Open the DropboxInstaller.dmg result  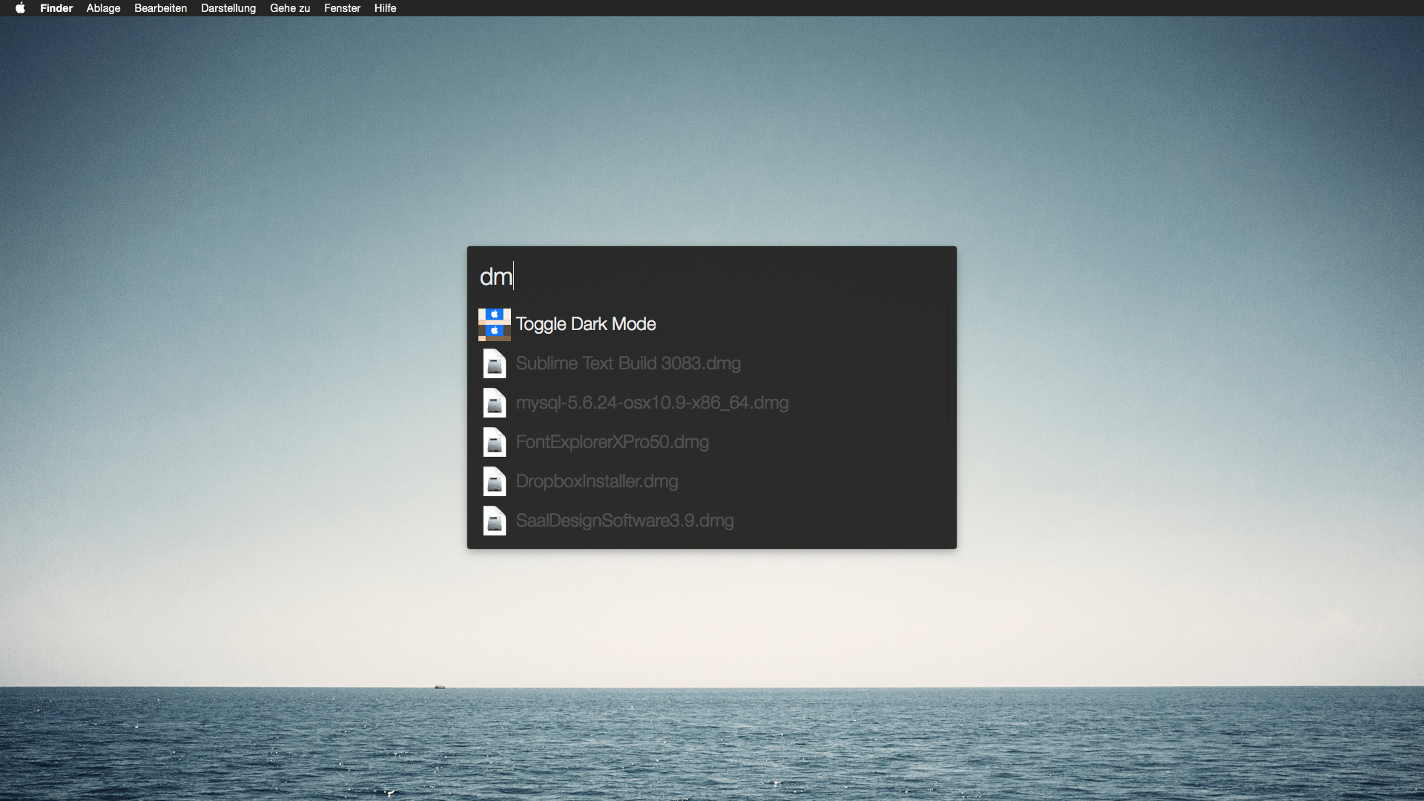[x=596, y=481]
